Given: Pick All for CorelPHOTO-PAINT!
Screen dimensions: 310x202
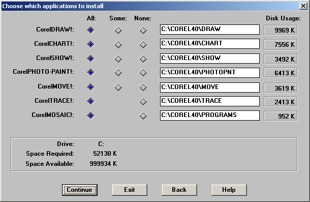Looking at the screenshot, I should 91,73.
